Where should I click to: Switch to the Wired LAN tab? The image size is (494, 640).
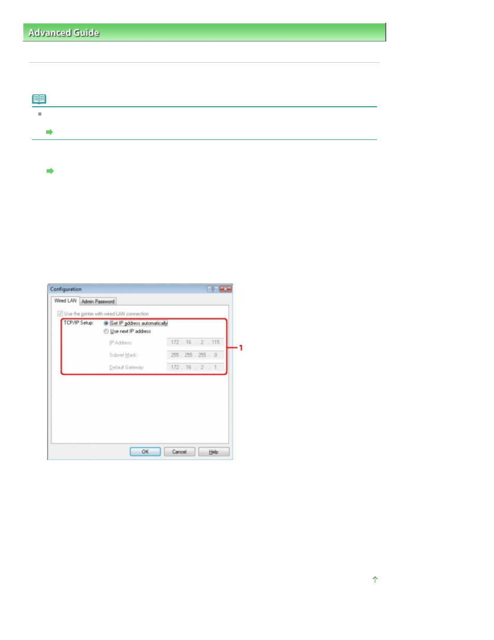coord(65,301)
